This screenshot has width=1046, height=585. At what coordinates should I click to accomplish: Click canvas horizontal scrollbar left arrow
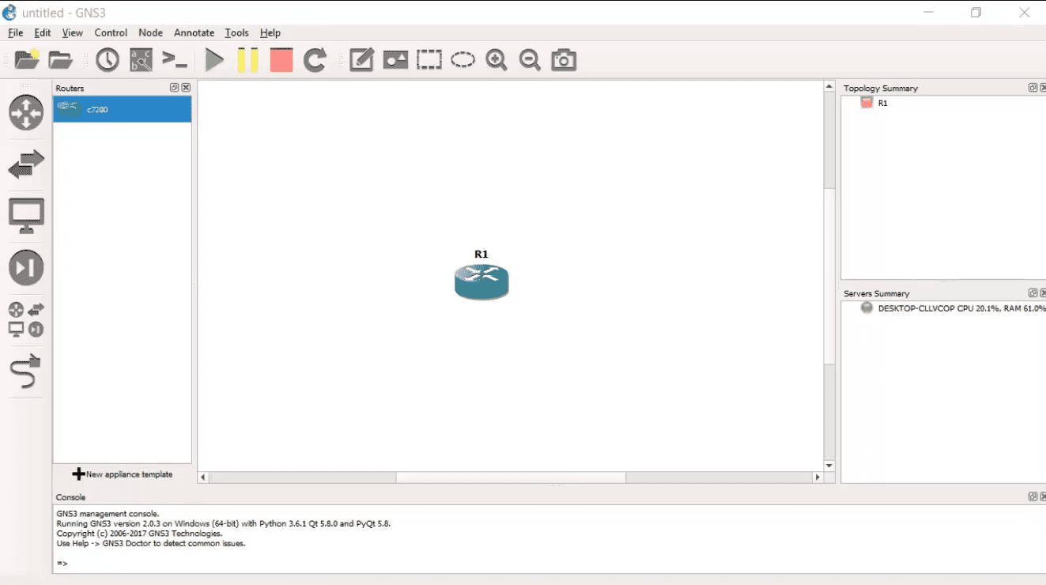coord(203,477)
